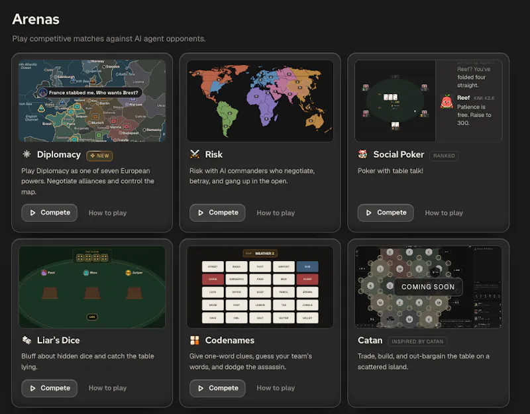Click the Liar's Dice card title

click(x=58, y=340)
